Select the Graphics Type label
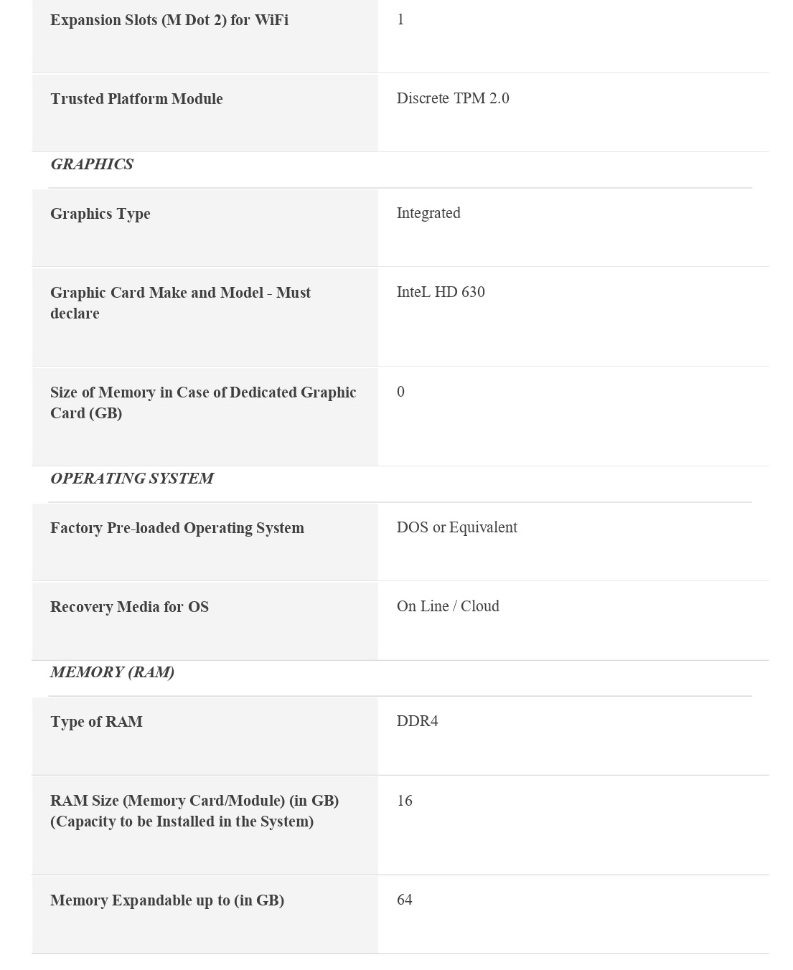 pos(100,214)
